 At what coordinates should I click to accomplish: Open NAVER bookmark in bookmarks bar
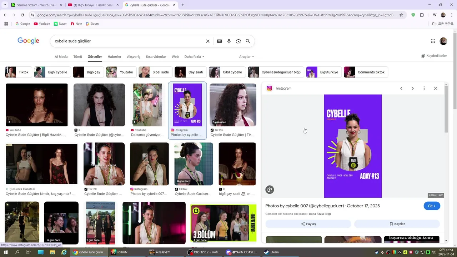click(x=60, y=24)
